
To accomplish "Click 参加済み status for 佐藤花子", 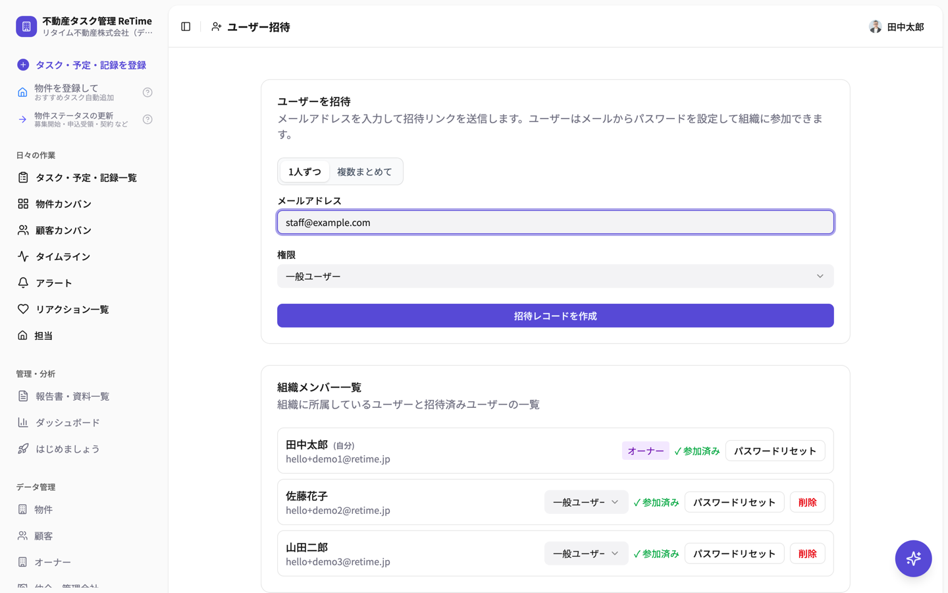I will [x=656, y=502].
